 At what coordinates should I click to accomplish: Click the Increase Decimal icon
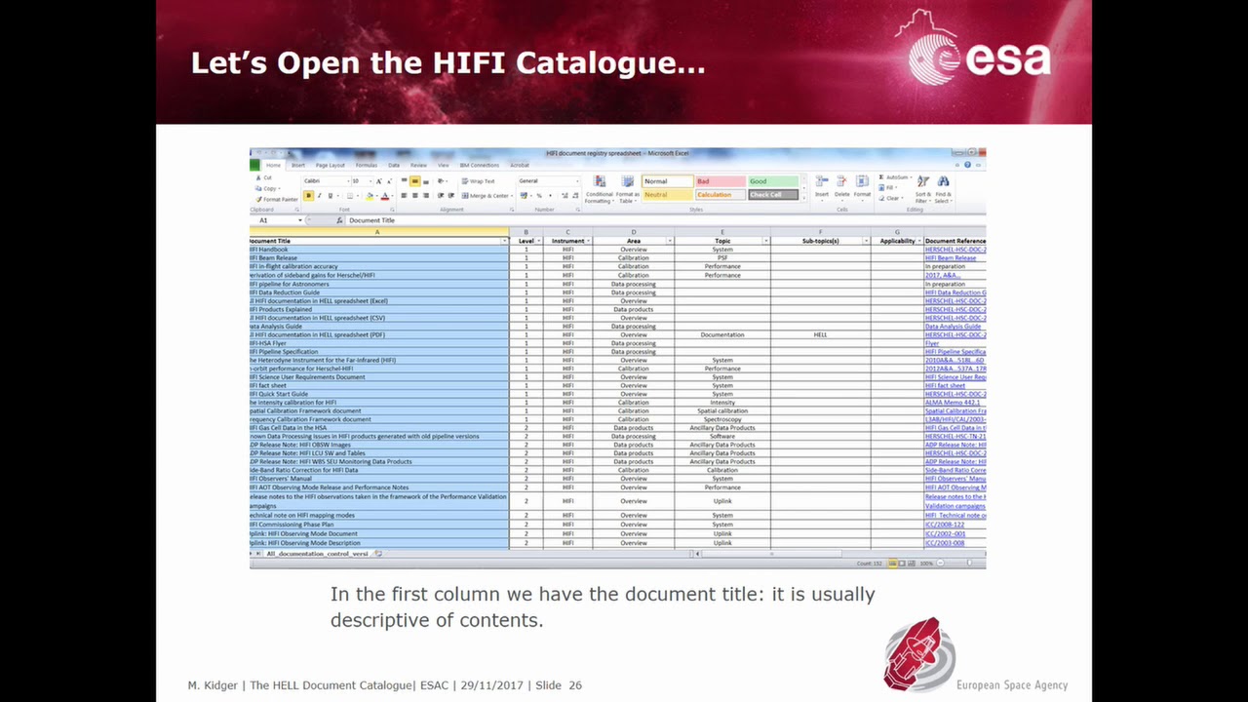(x=565, y=196)
